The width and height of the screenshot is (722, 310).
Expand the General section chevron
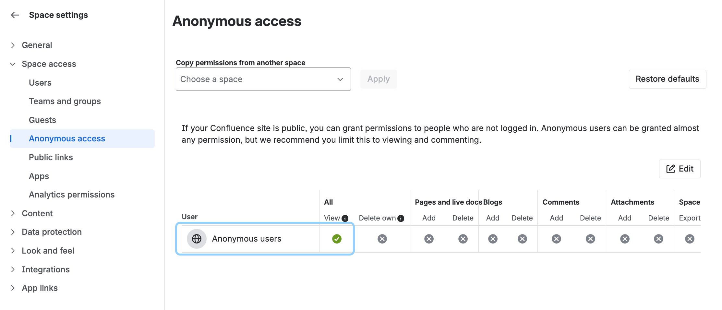[13, 45]
